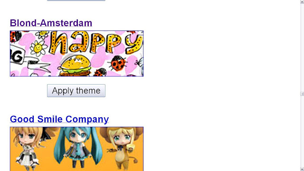Click the scrollbar down arrow
Viewport: 304px width, 171px height.
(x=302, y=169)
